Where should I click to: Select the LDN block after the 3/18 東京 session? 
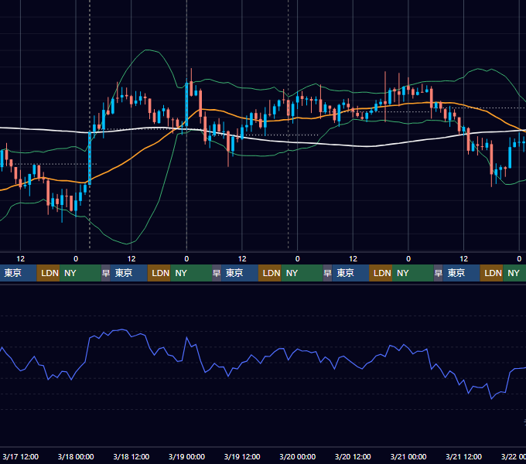click(x=159, y=273)
